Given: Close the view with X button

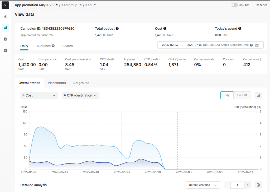Looking at the screenshot, I should click(5, 5).
